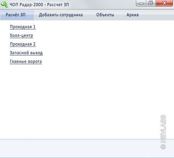
Task: Choose the Холл-центр object link
Action: tap(21, 35)
